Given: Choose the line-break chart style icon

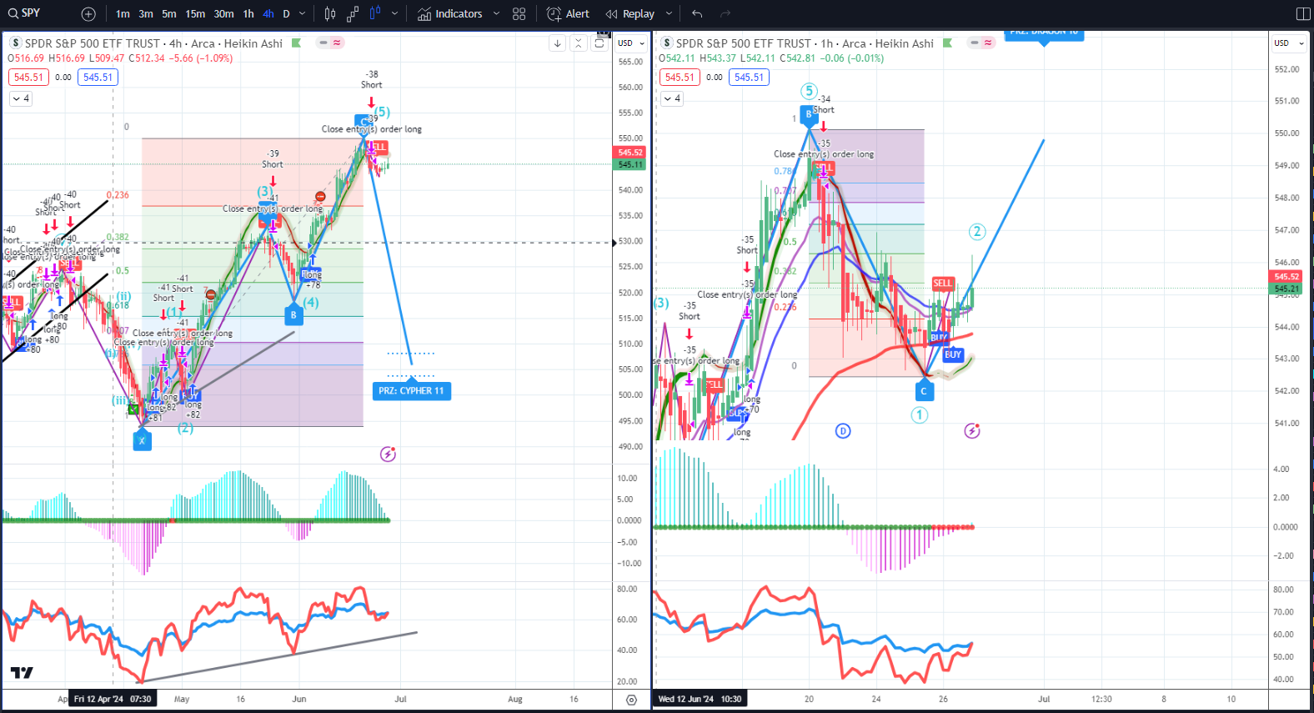Looking at the screenshot, I should coord(353,14).
